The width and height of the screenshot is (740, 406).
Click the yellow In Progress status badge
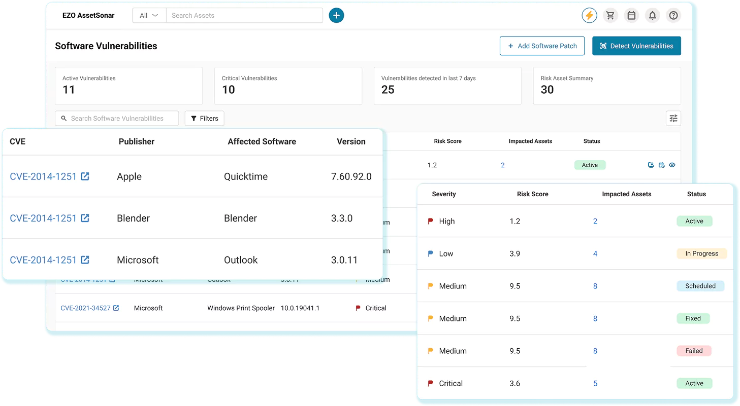[701, 254]
